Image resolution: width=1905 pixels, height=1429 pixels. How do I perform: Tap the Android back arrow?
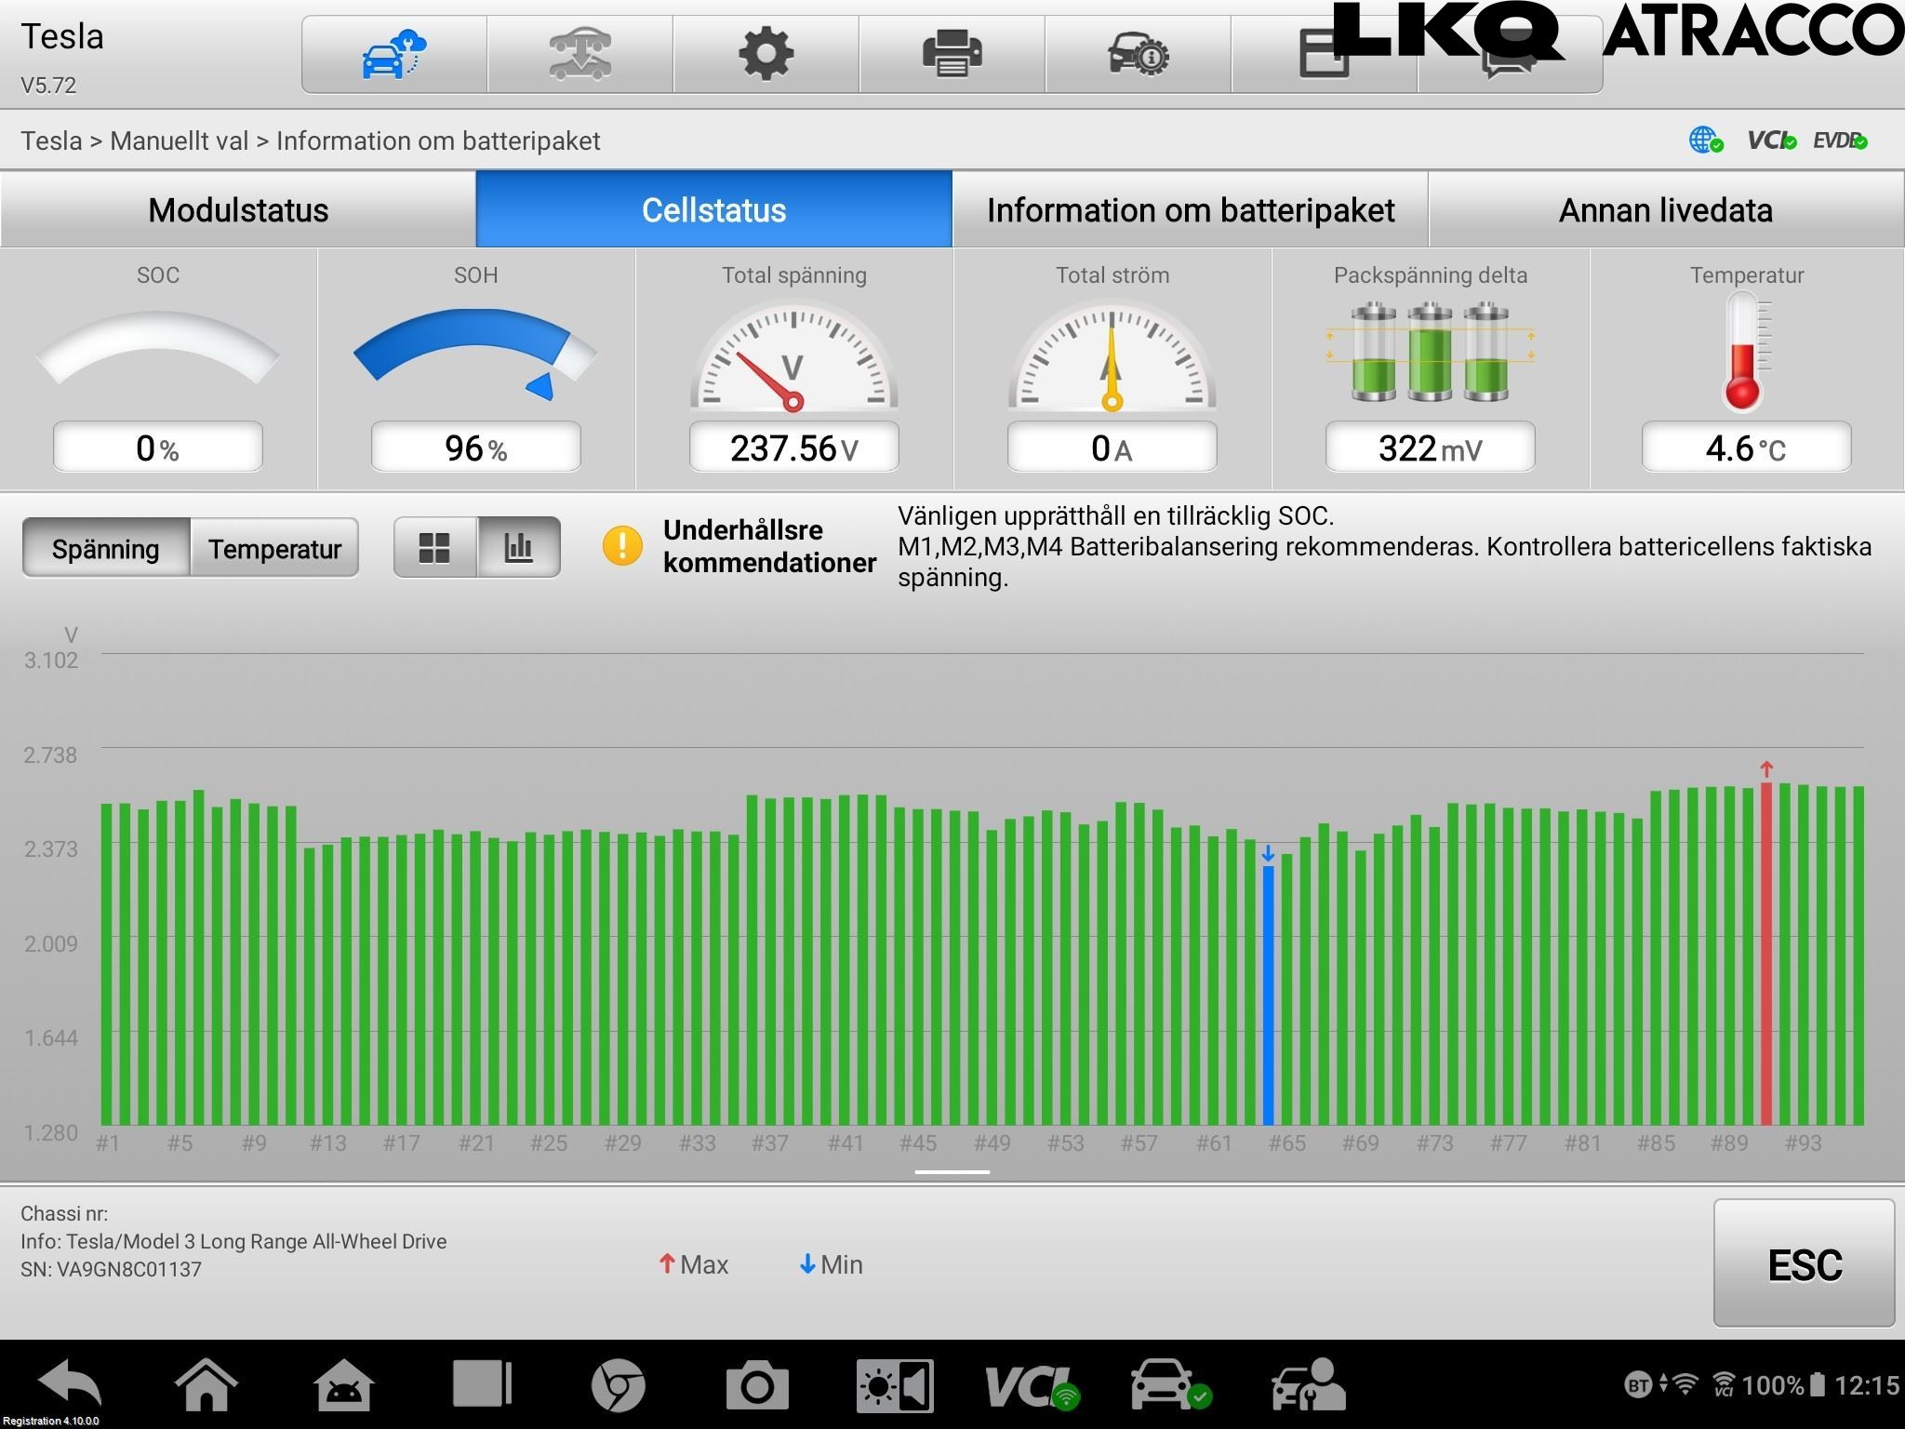point(70,1384)
